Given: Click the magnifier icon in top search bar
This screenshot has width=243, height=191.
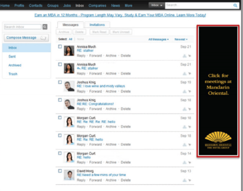Looking at the screenshot, I should 235,6.
